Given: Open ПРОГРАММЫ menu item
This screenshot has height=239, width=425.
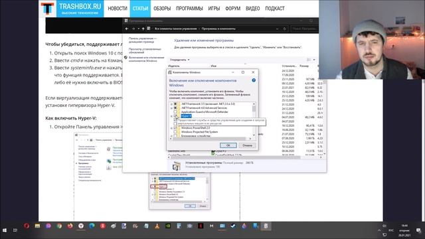Looking at the screenshot, I should pyautogui.click(x=189, y=9).
